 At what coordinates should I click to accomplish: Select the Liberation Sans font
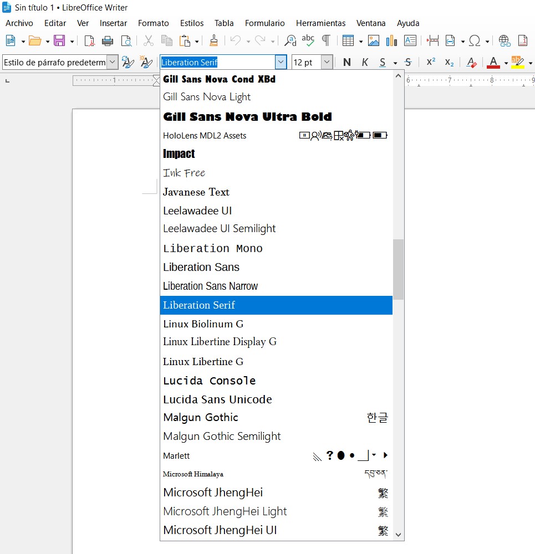pyautogui.click(x=276, y=267)
